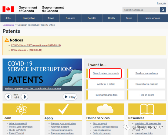The width and height of the screenshot is (168, 135).
Task: Open the Immigration menu
Action: click(29, 18)
